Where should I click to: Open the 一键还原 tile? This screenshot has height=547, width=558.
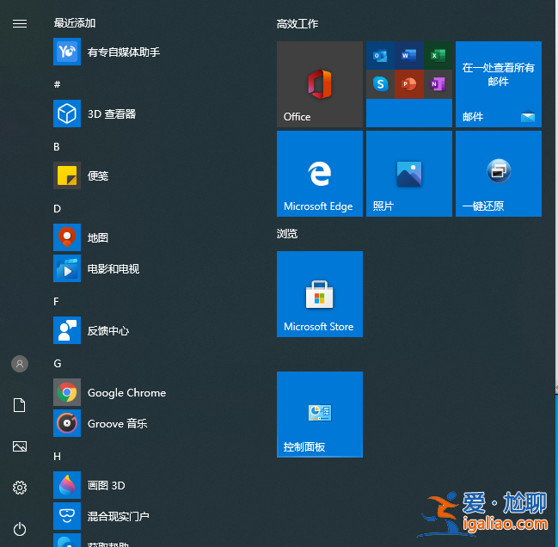(x=499, y=174)
